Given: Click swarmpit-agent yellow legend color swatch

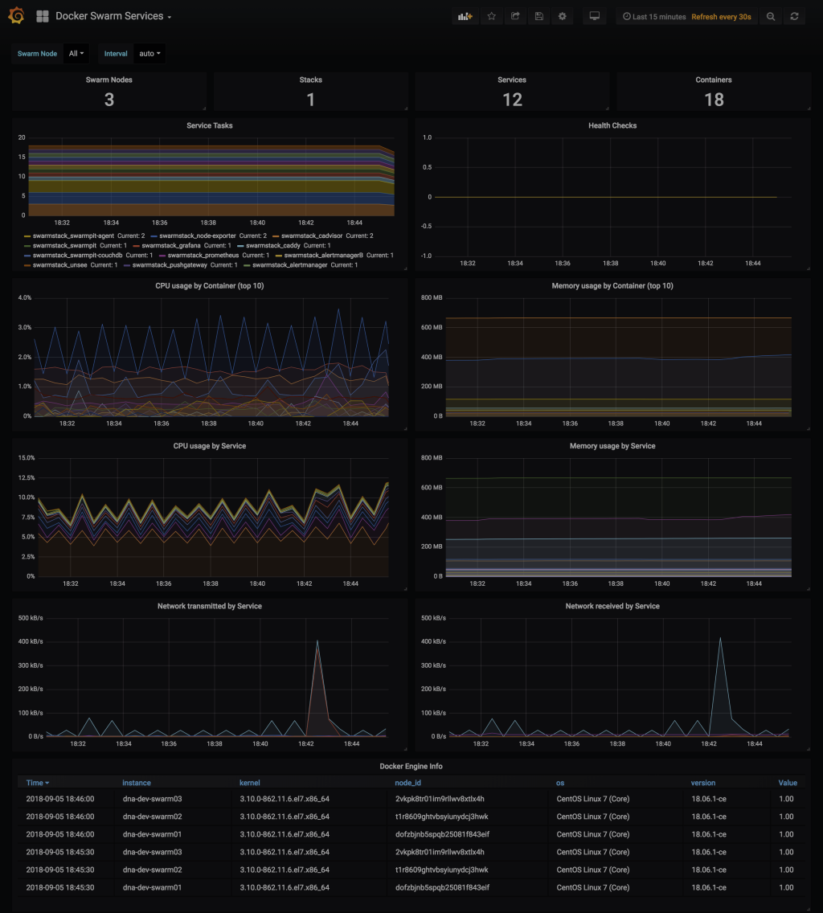Looking at the screenshot, I should (x=27, y=236).
